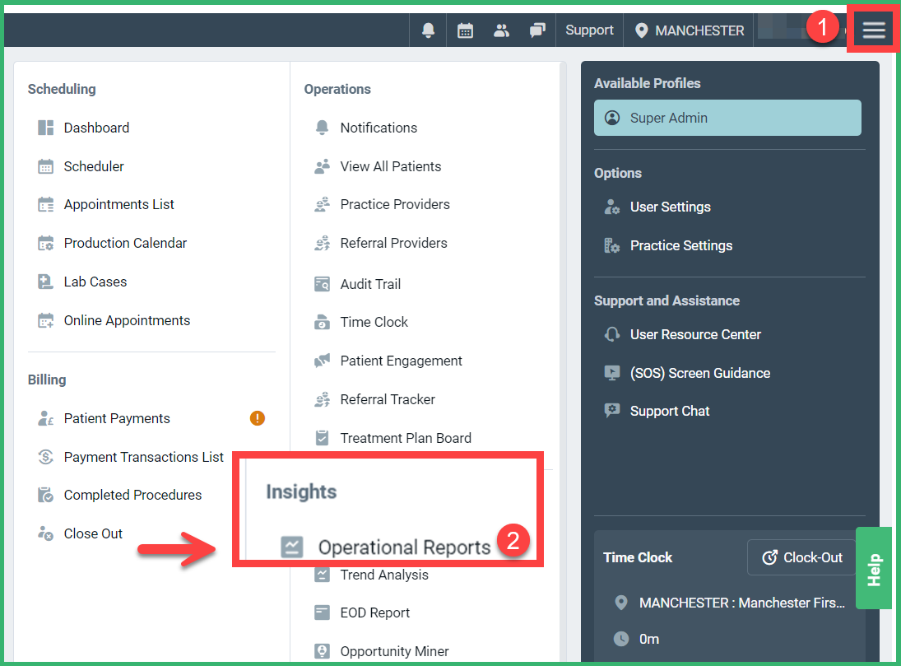Open Opportunity Miner
The width and height of the screenshot is (901, 666).
[x=394, y=651]
